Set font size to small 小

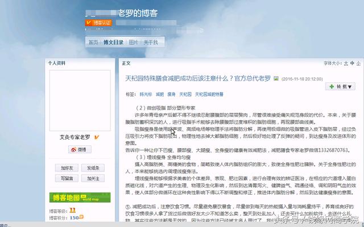(359, 63)
